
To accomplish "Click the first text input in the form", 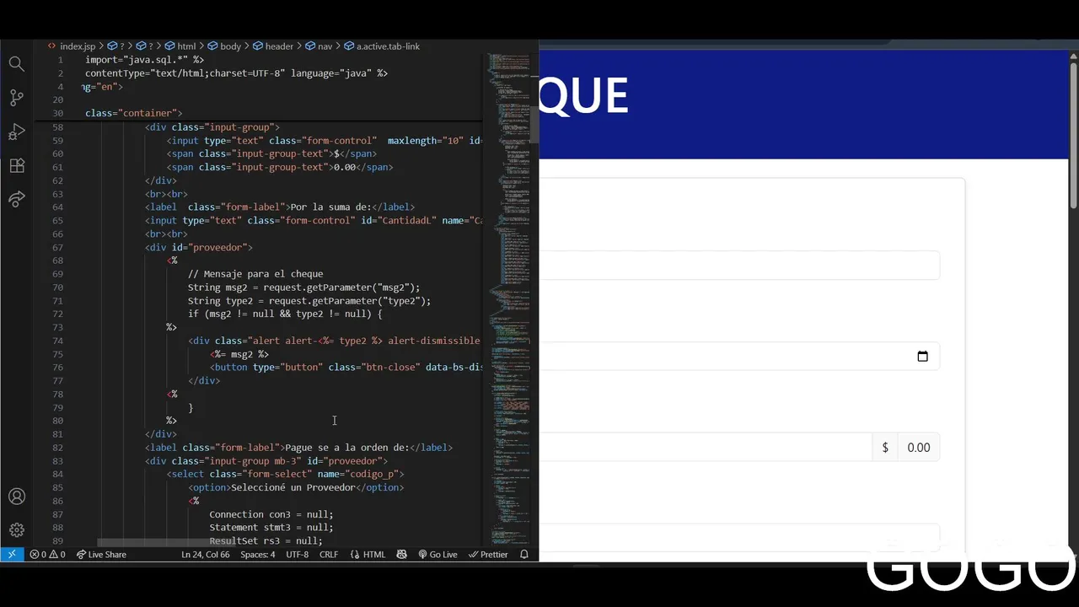I will point(739,265).
